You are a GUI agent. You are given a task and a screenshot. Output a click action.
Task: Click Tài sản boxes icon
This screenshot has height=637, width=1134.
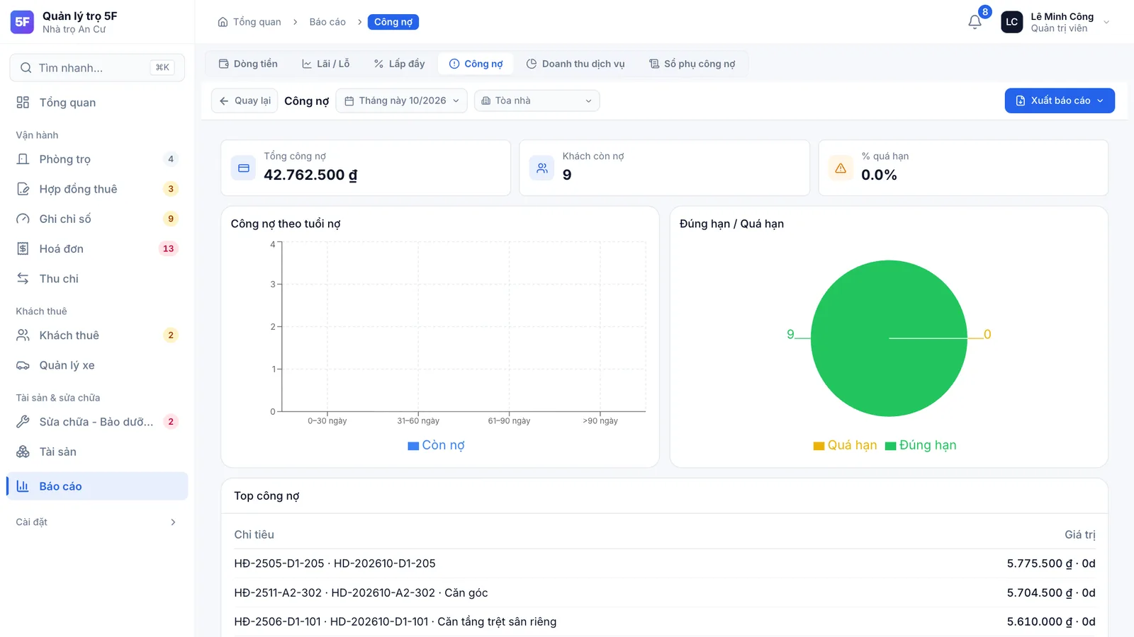[x=23, y=452]
